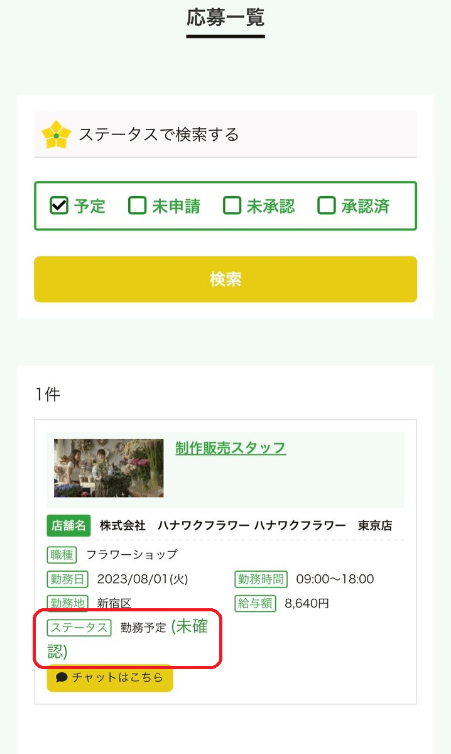Click the 応募一覧 page heading
The width and height of the screenshot is (451, 754).
(x=225, y=18)
